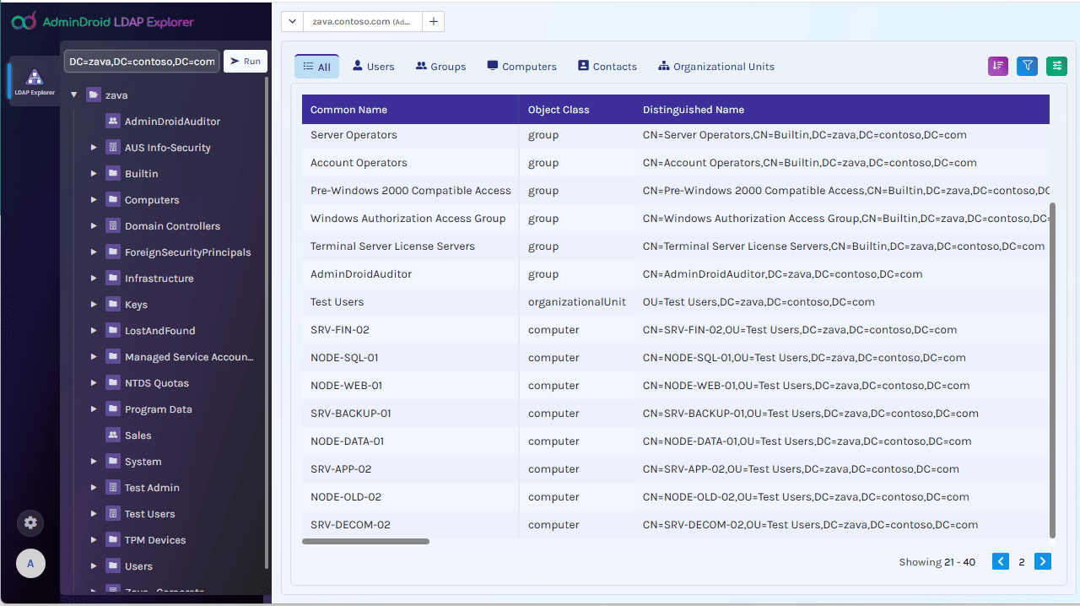Click the AdminDroid LDAP Explorer logo
The image size is (1080, 606).
(x=93, y=21)
